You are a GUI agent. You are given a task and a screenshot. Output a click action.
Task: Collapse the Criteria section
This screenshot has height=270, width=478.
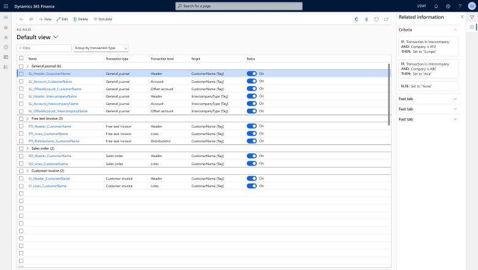click(455, 29)
